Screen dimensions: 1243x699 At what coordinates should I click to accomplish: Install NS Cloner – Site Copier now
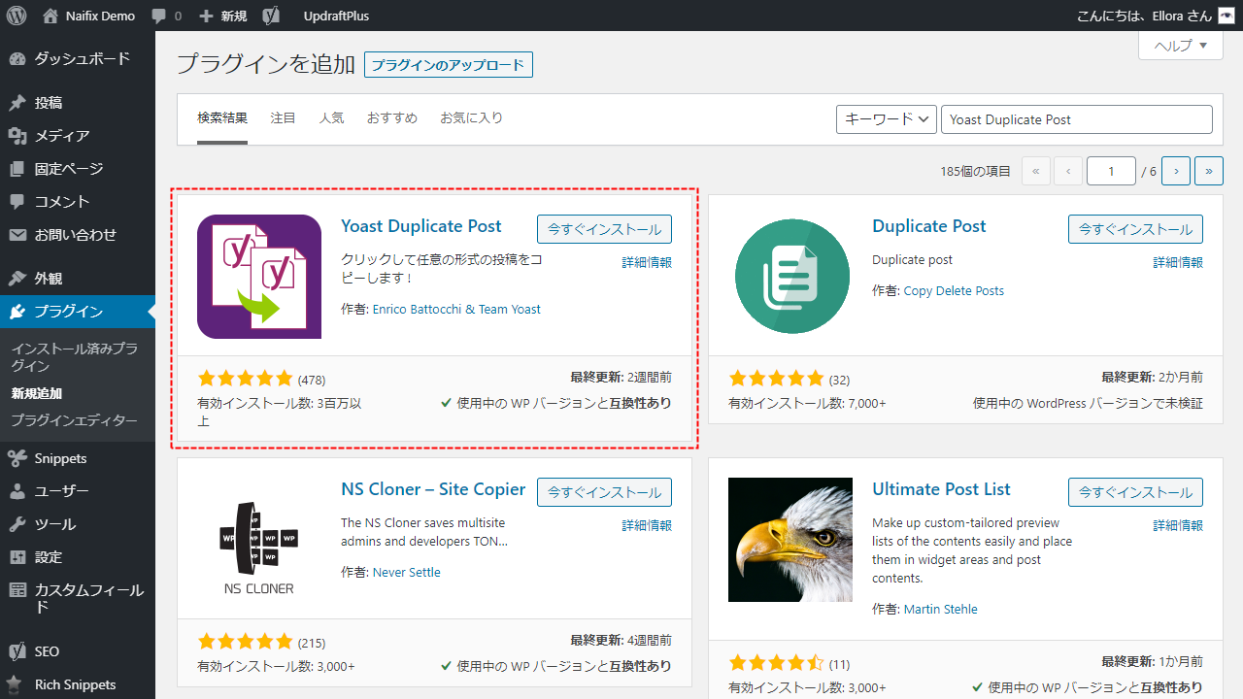pyautogui.click(x=604, y=492)
